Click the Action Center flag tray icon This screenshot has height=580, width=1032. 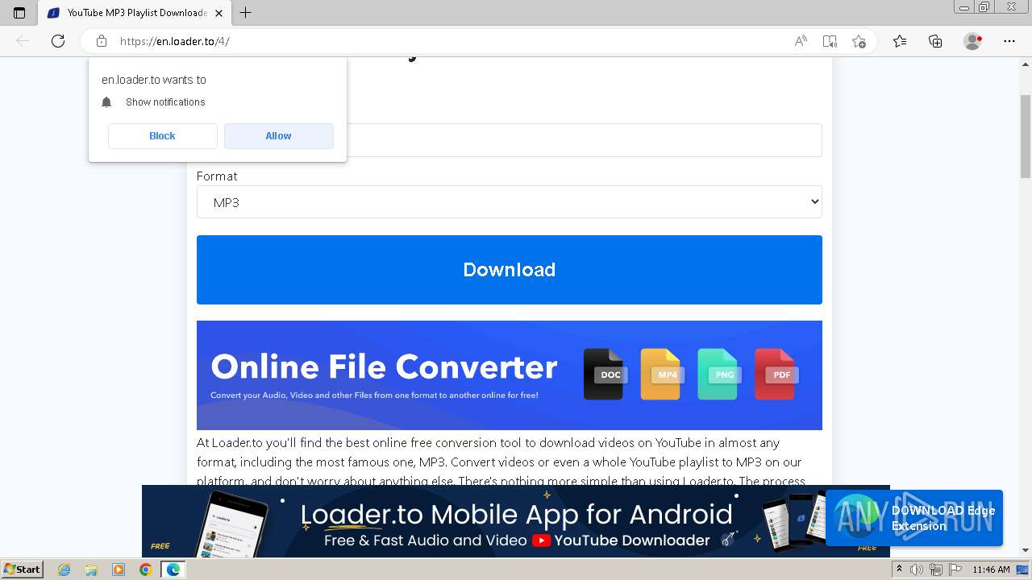955,570
